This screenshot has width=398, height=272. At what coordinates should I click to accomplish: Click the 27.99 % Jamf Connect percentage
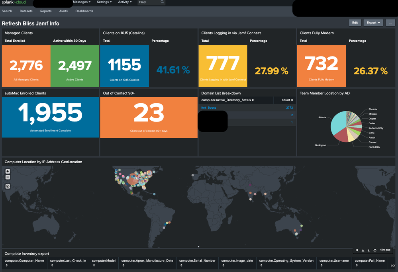(x=271, y=71)
